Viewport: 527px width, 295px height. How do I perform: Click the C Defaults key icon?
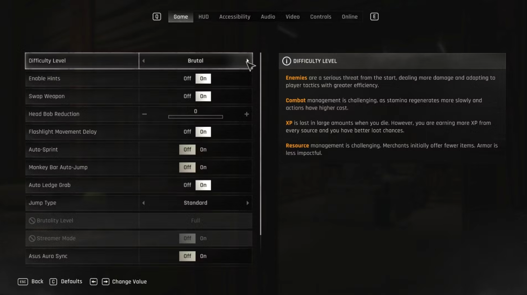[53, 282]
